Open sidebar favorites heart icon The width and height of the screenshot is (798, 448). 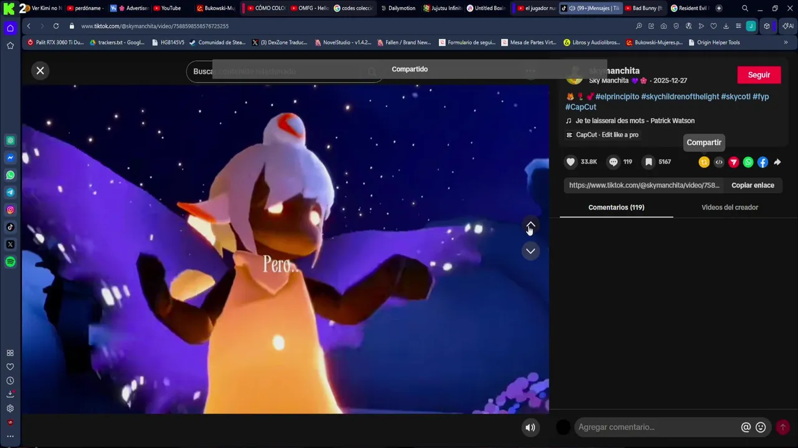pyautogui.click(x=10, y=366)
